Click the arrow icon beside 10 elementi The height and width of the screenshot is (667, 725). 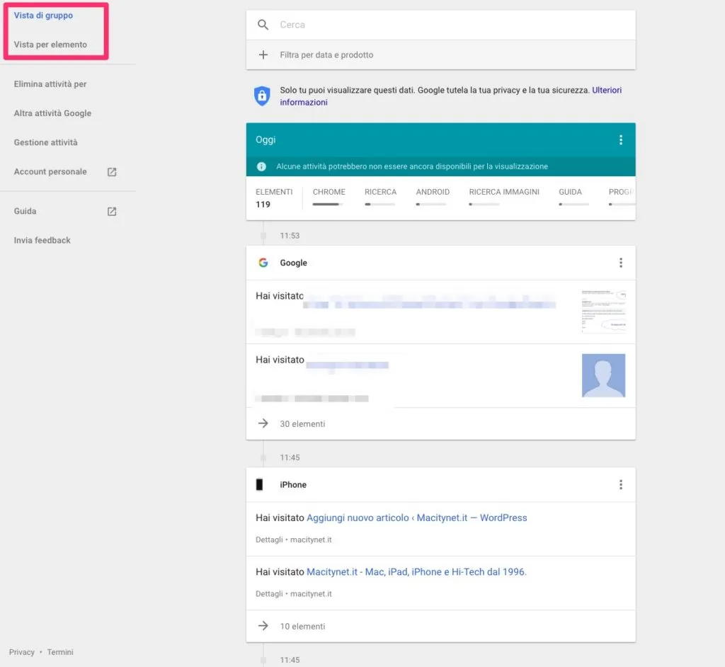263,626
